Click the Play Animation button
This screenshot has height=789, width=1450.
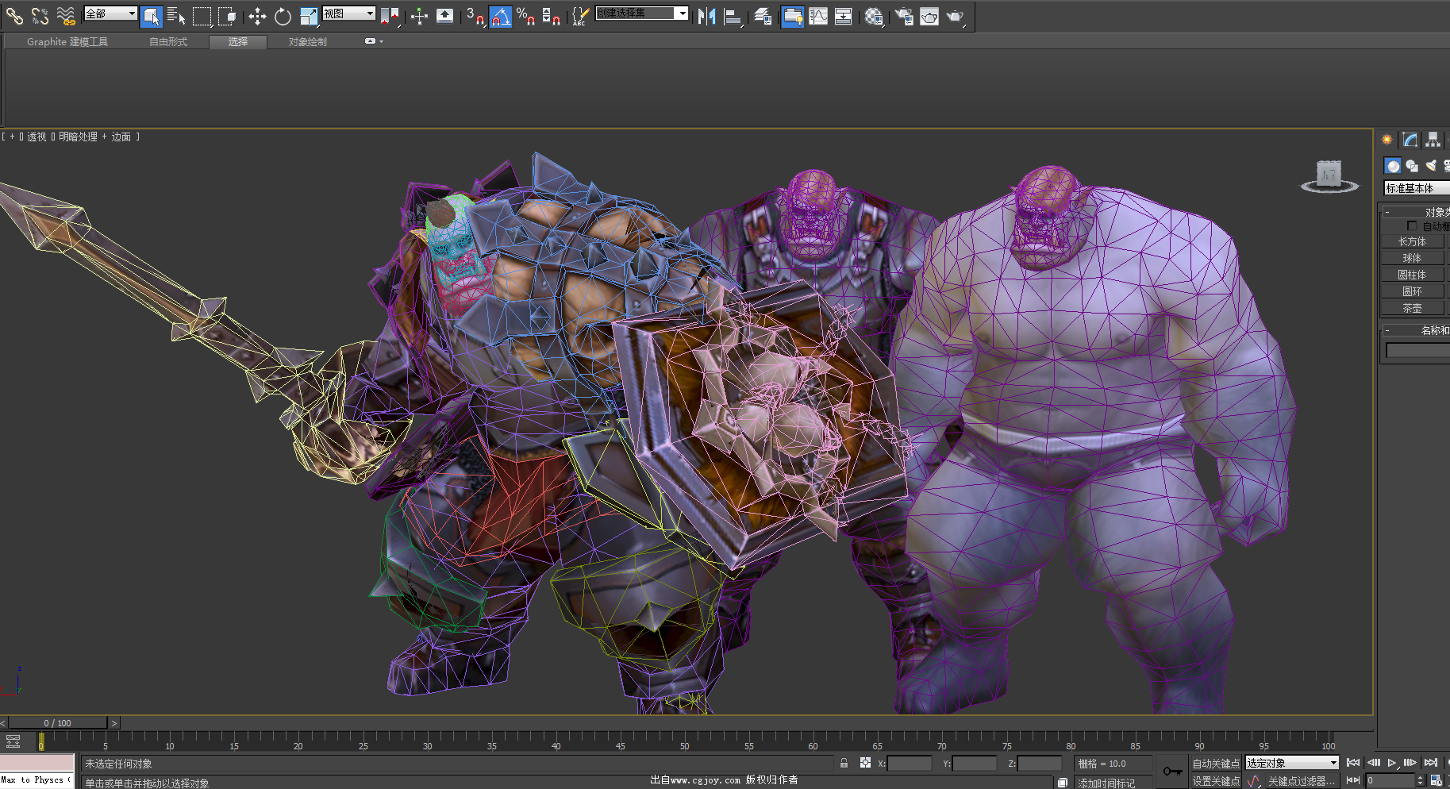1392,763
